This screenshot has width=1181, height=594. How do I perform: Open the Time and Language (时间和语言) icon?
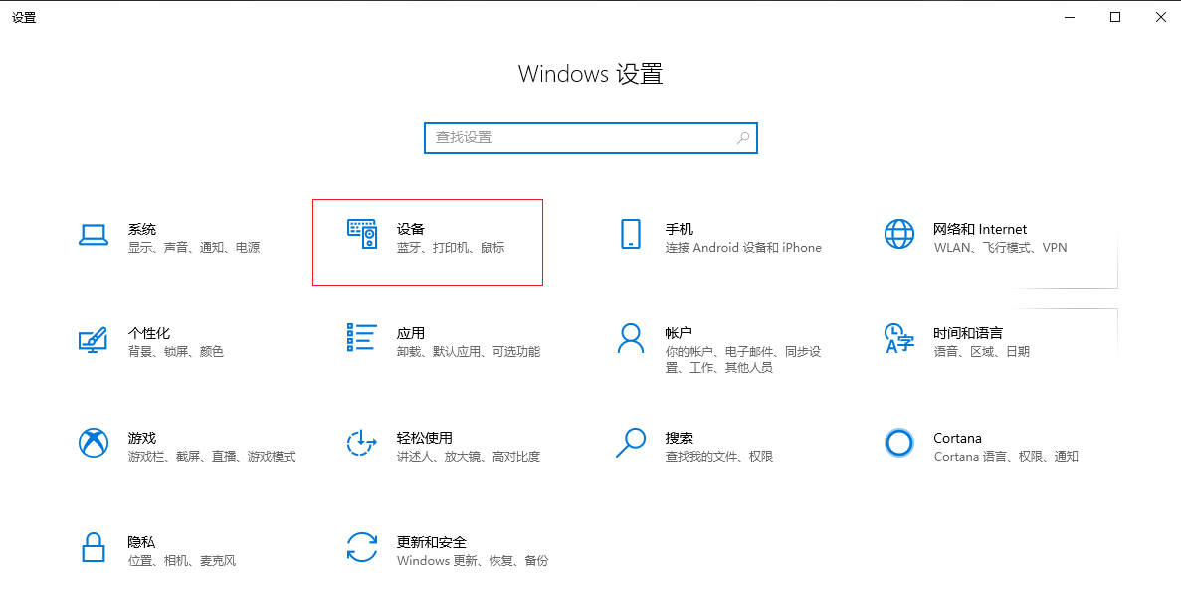(x=898, y=338)
